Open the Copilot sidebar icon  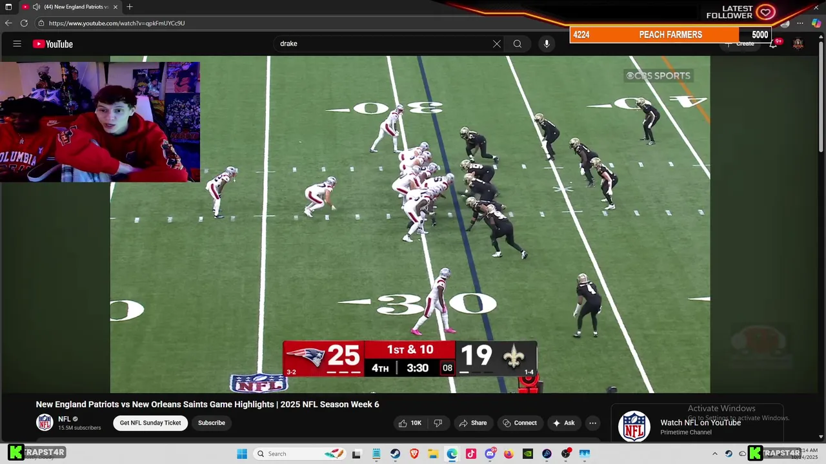click(x=816, y=23)
